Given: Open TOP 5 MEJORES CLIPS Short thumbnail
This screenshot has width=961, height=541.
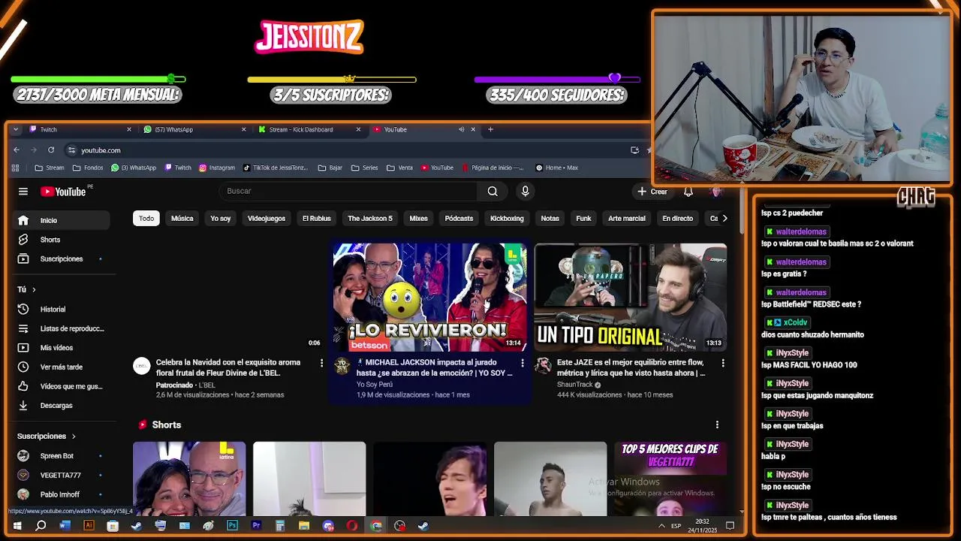Looking at the screenshot, I should (x=670, y=479).
